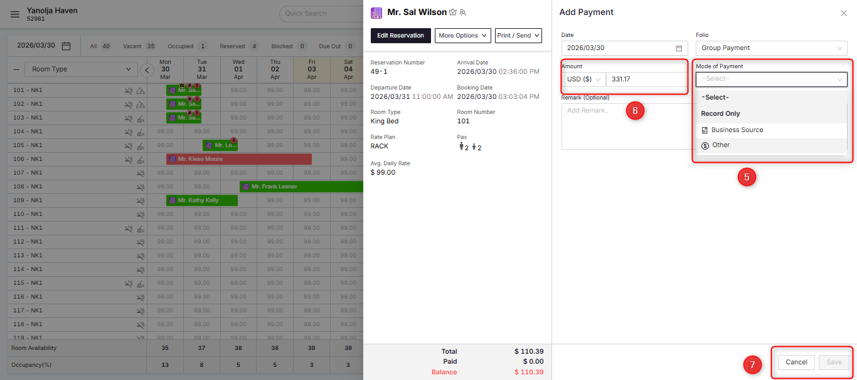Image resolution: width=857 pixels, height=380 pixels.
Task: Click the adult pax icon
Action: click(x=461, y=146)
